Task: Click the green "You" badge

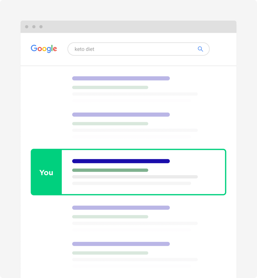Action: [46, 172]
